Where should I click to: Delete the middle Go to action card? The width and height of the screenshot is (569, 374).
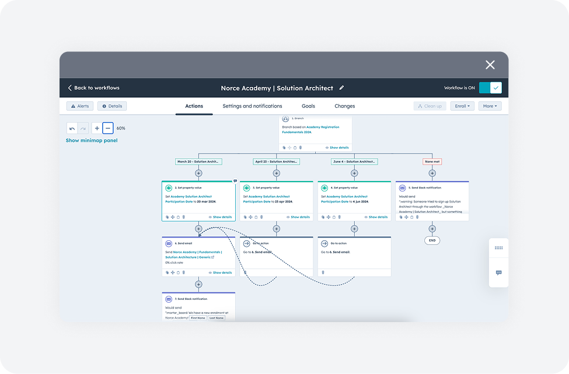click(245, 272)
